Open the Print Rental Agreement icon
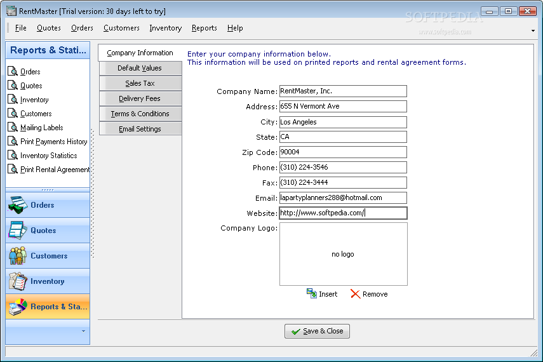 coord(13,169)
